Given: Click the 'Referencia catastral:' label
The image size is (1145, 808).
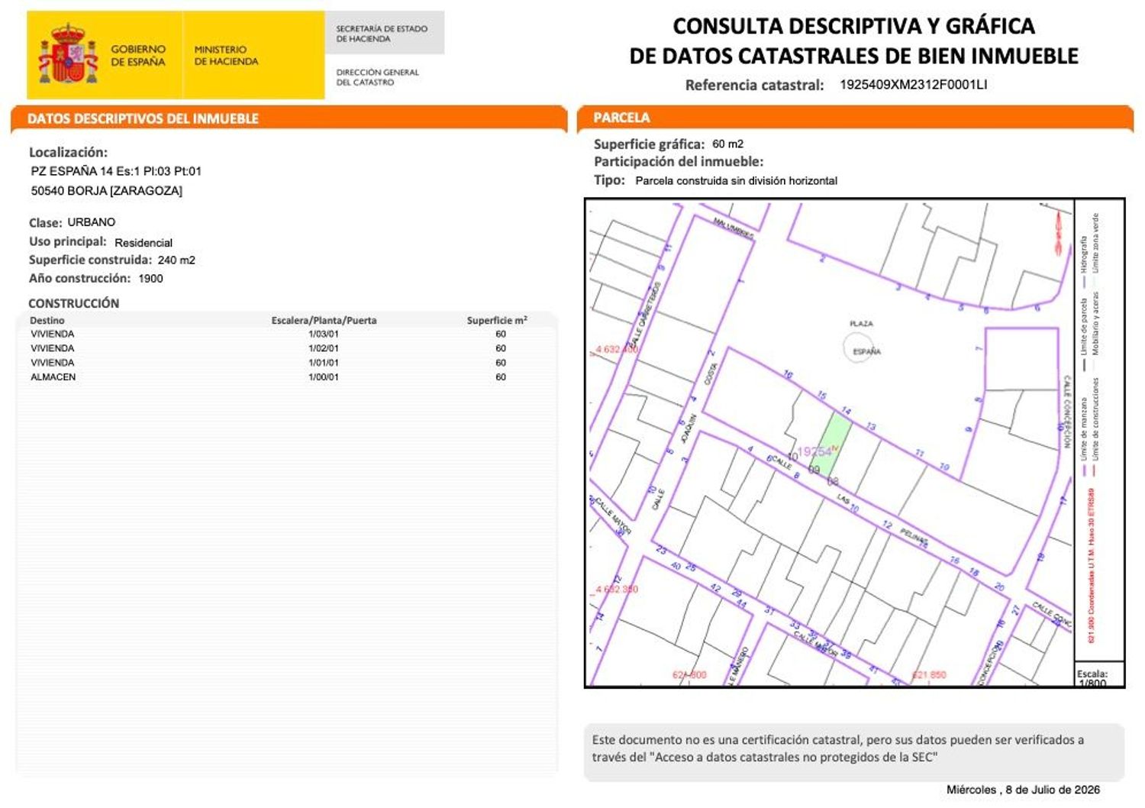Looking at the screenshot, I should point(754,85).
